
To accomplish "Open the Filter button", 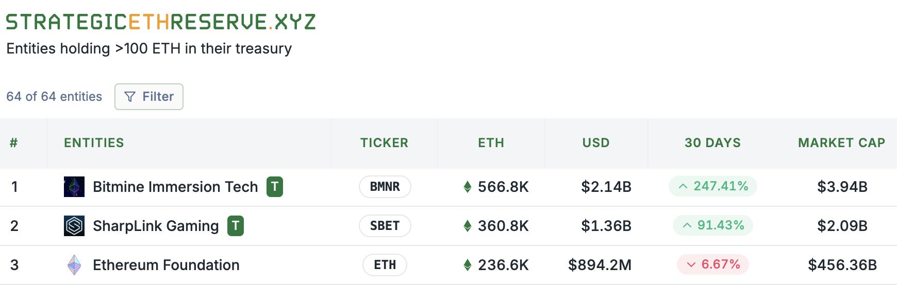I will click(149, 97).
